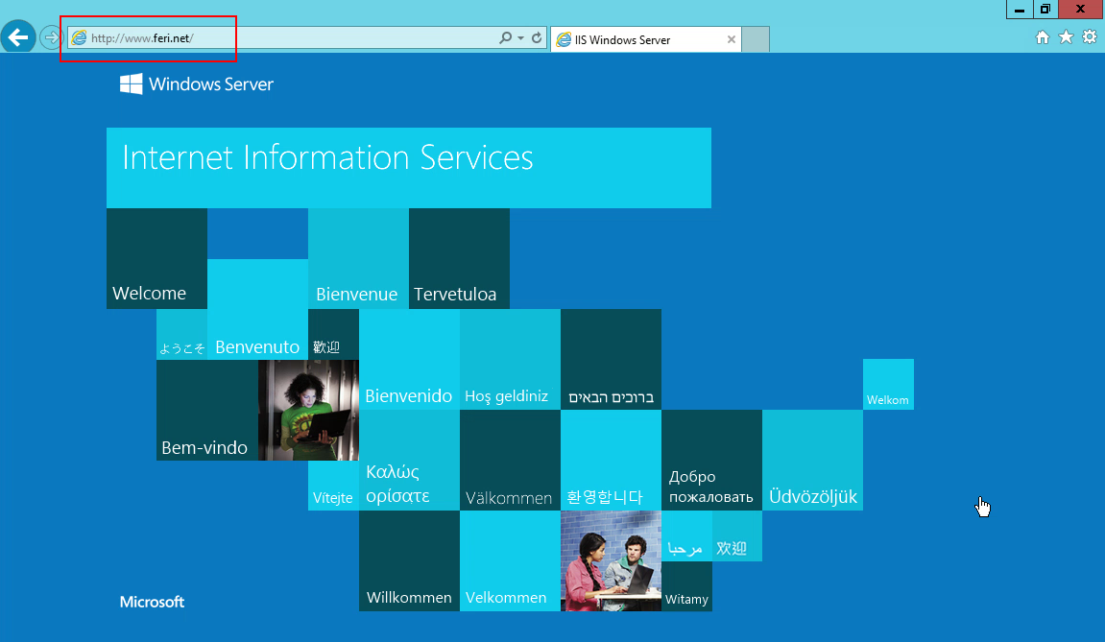Screen dimensions: 1105x642
Task: Click the two students with laptop photo
Action: click(611, 561)
